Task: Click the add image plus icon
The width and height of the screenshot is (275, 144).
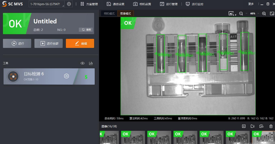Action: pyautogui.click(x=244, y=126)
